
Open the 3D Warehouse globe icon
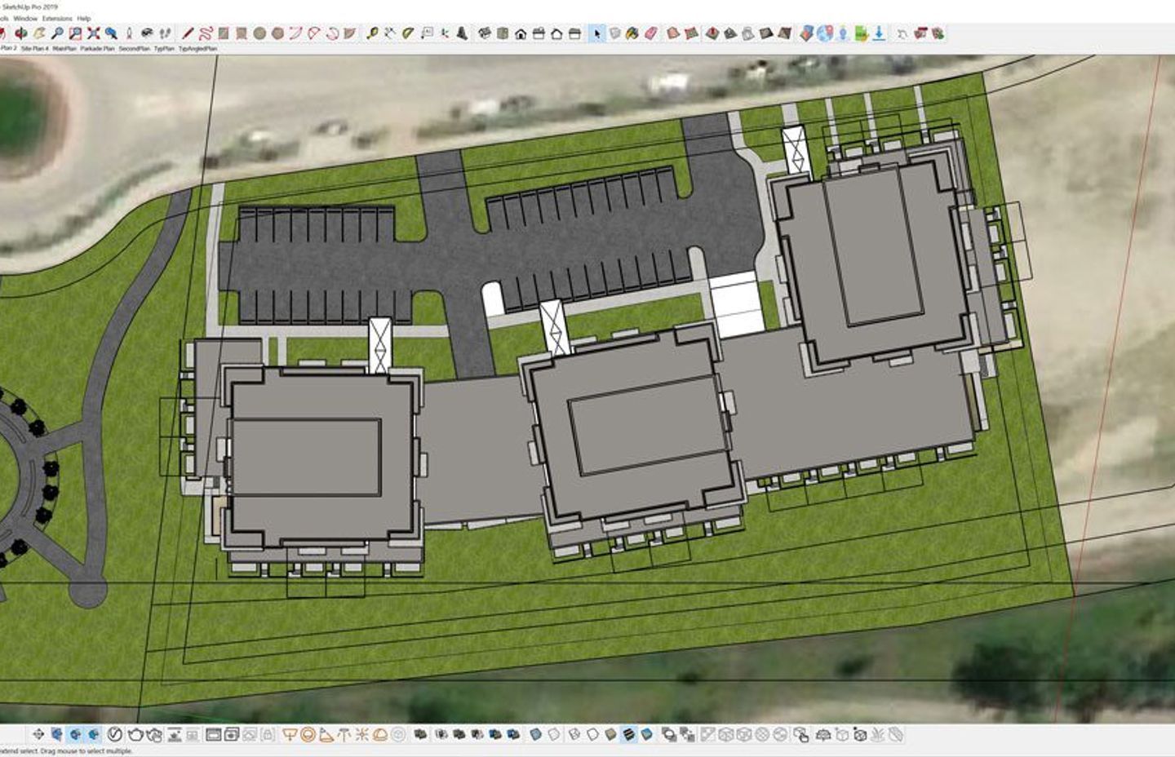(824, 33)
